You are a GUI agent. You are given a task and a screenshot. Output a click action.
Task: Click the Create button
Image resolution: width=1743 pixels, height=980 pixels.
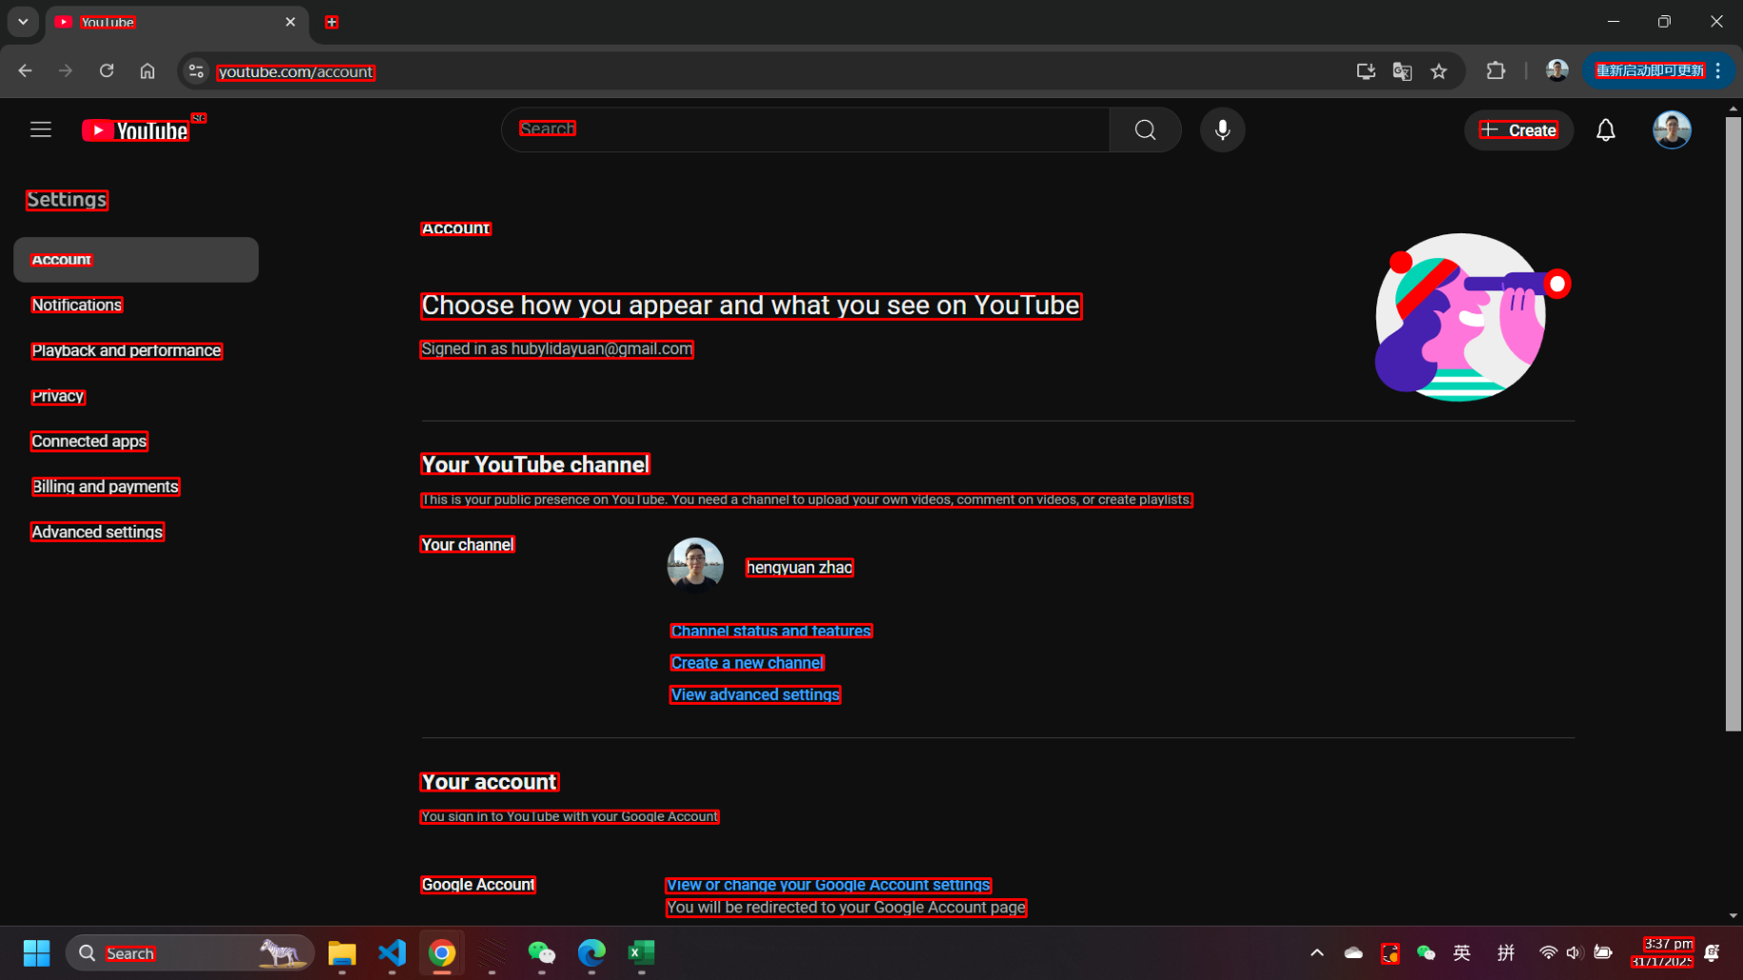(1518, 130)
